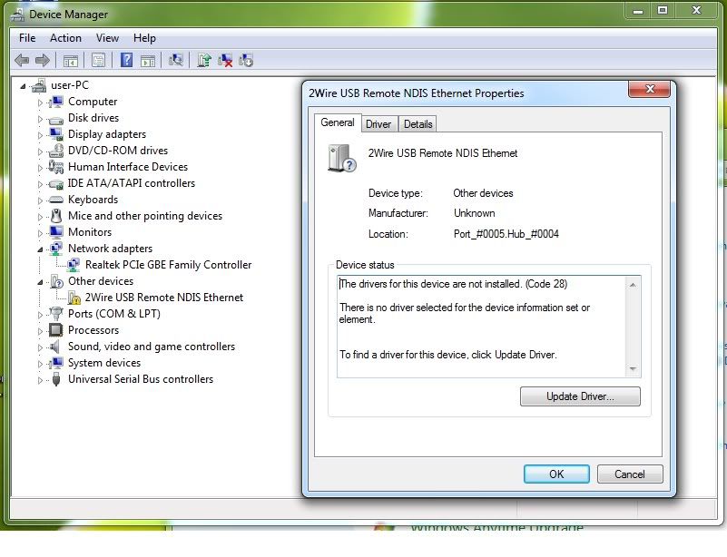
Task: Collapse the user-PC root node
Action: pos(24,86)
